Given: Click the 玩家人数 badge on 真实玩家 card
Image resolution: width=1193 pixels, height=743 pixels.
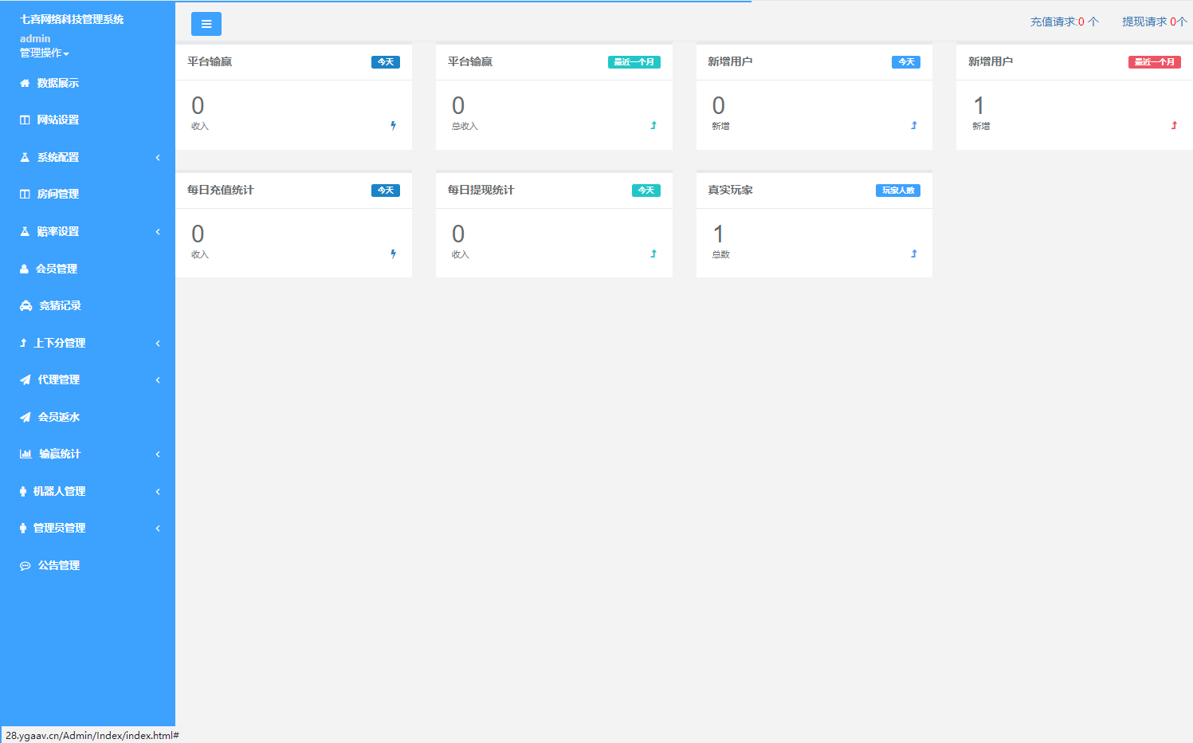Looking at the screenshot, I should click(898, 191).
